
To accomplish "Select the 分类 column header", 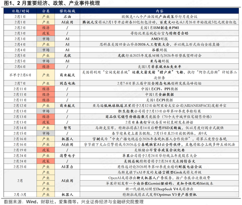I will 46,11.
